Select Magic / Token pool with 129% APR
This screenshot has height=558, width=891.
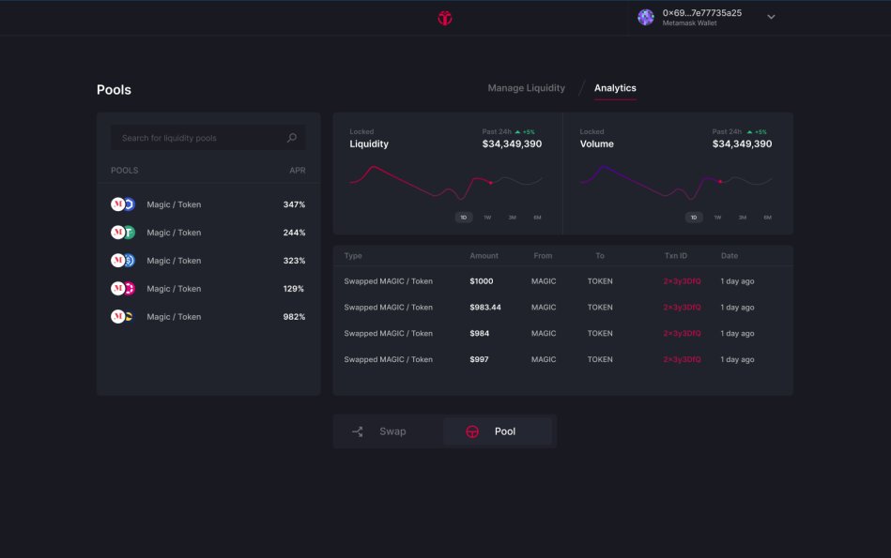pos(208,288)
